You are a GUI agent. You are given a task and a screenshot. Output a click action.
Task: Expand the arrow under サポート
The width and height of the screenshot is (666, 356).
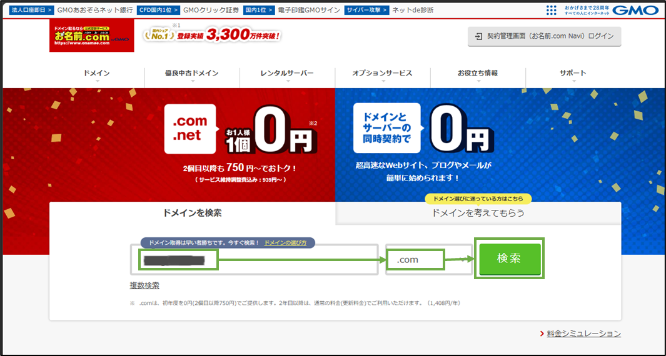(x=573, y=81)
